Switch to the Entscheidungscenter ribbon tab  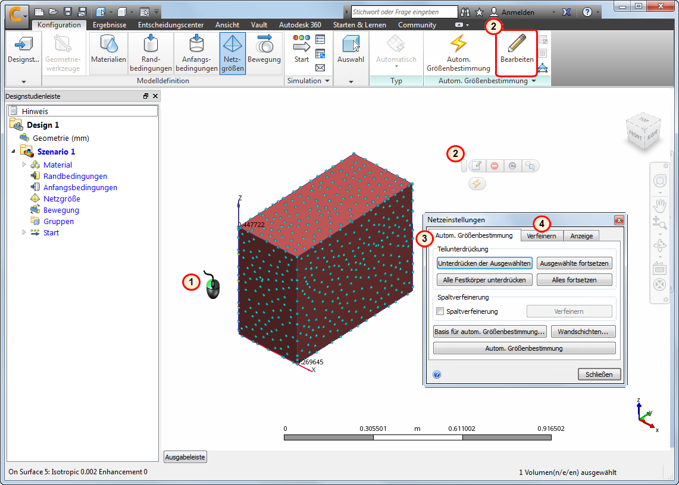(171, 24)
